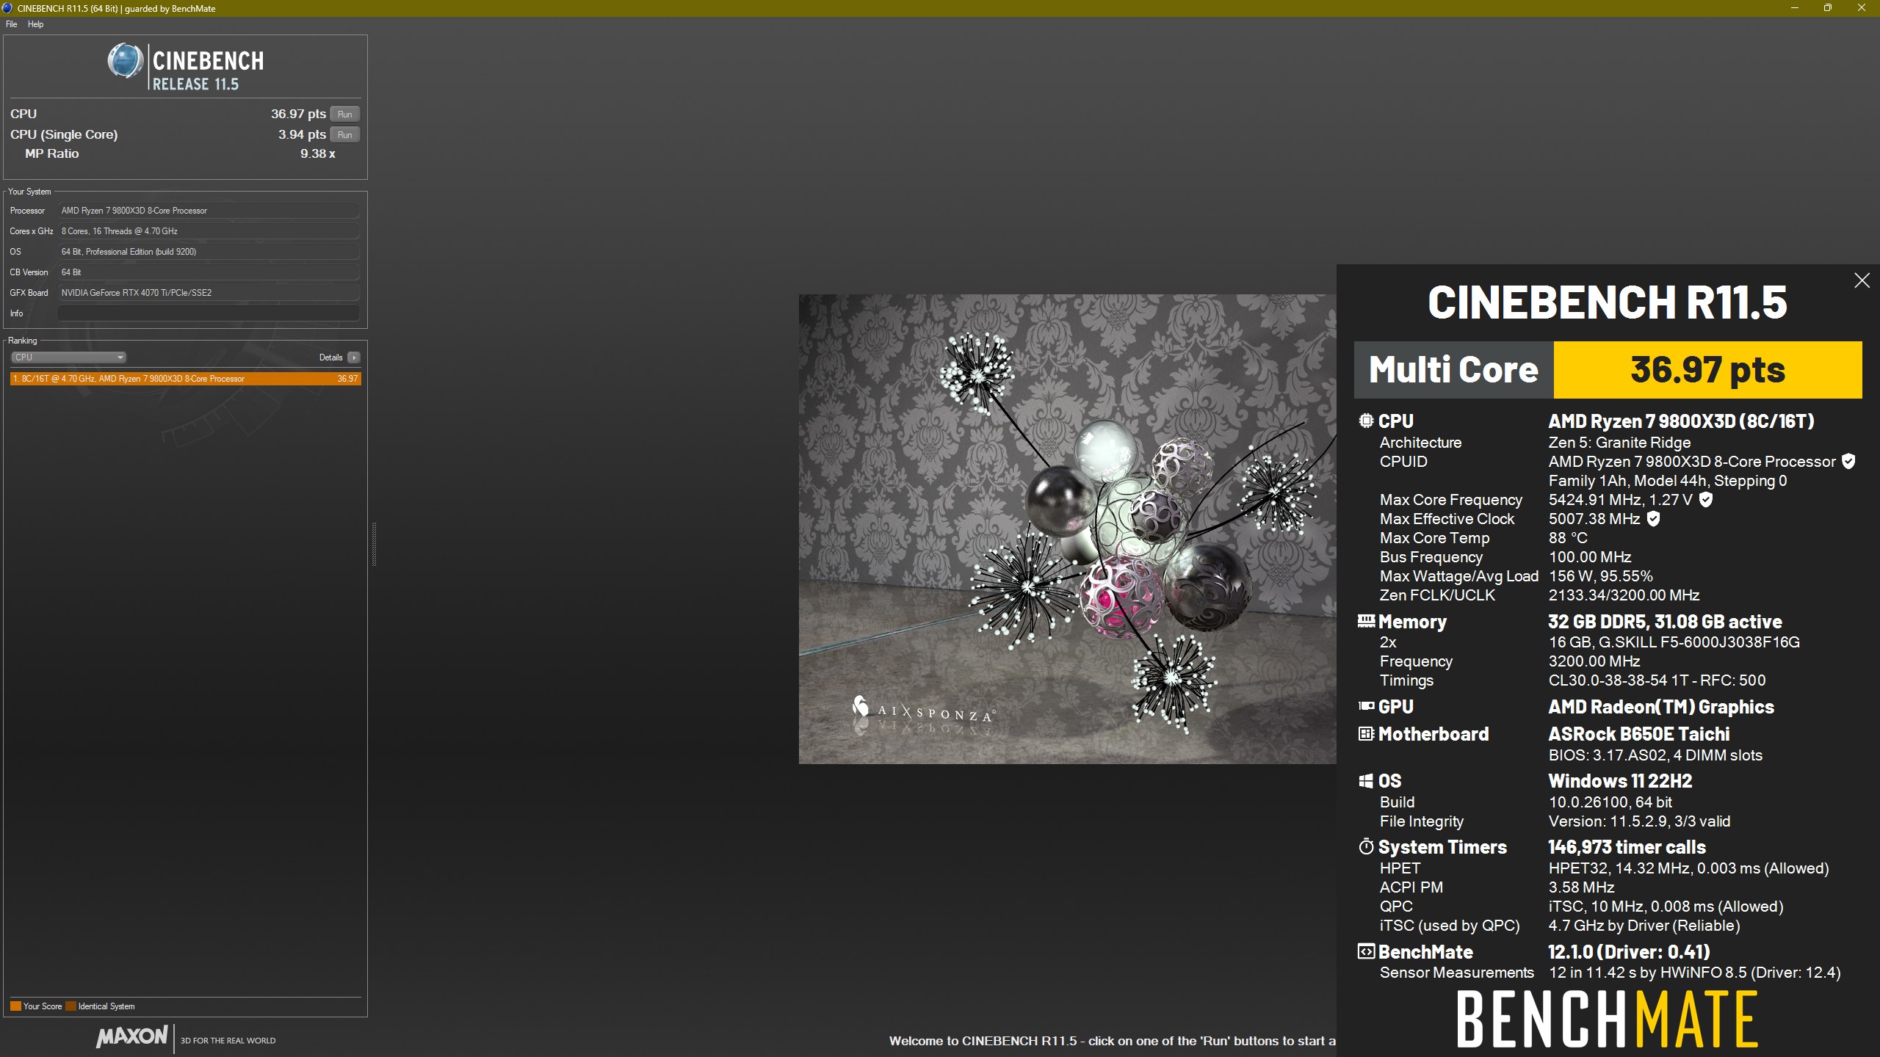Click the Zen FCLK/UCLK value
The height and width of the screenshot is (1057, 1880).
[1624, 595]
